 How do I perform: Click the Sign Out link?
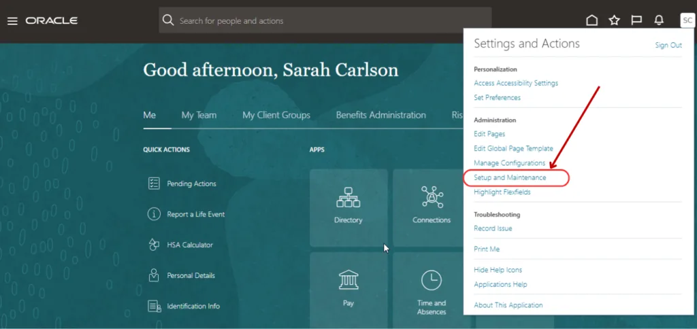pyautogui.click(x=668, y=46)
